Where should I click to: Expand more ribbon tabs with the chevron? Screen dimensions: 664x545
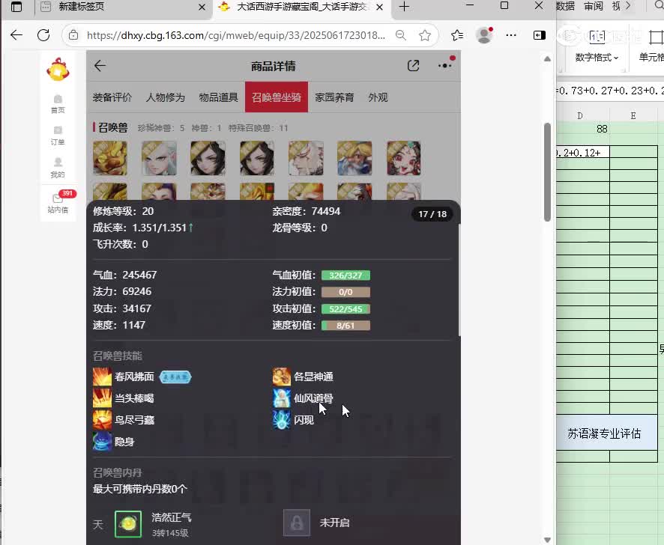pos(629,6)
